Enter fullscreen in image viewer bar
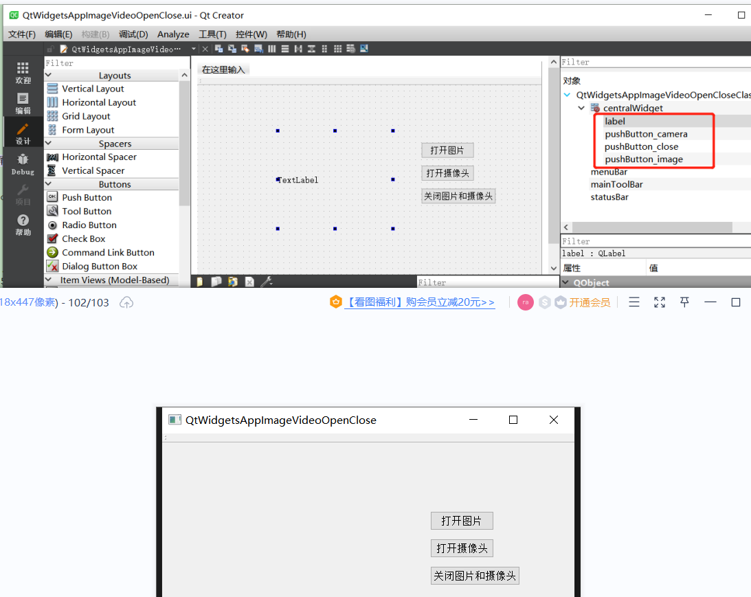Image resolution: width=751 pixels, height=597 pixels. 660,302
